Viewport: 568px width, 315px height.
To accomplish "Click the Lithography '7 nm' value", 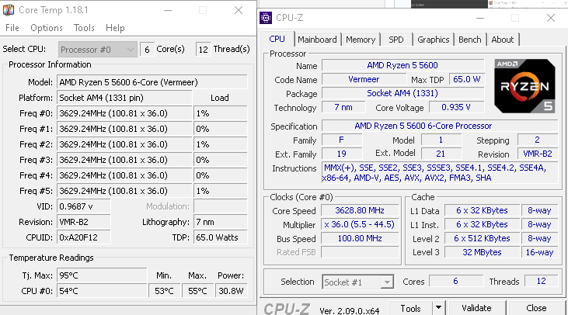I will (220, 222).
